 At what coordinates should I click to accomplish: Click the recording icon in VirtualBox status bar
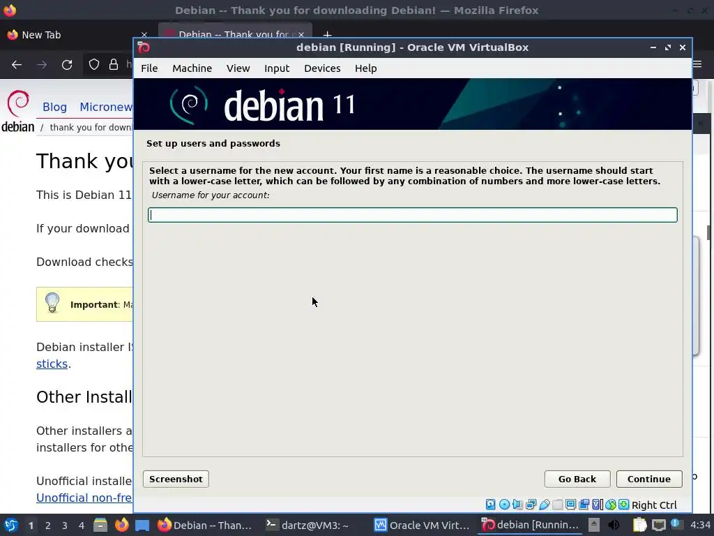(584, 505)
